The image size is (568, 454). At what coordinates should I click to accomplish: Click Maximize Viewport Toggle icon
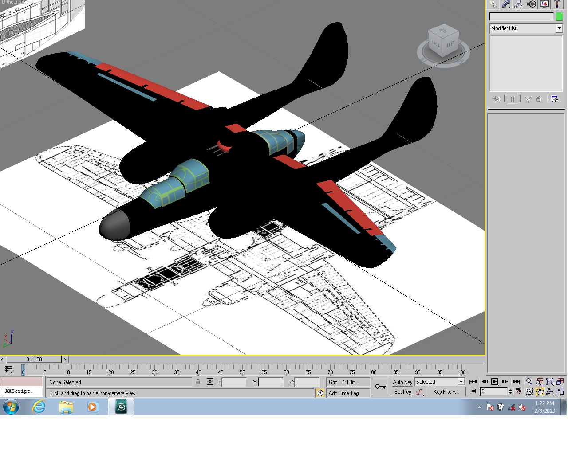click(560, 391)
